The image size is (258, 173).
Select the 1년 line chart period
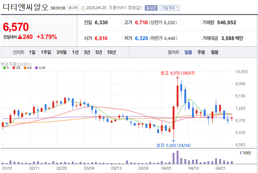tap(75, 52)
